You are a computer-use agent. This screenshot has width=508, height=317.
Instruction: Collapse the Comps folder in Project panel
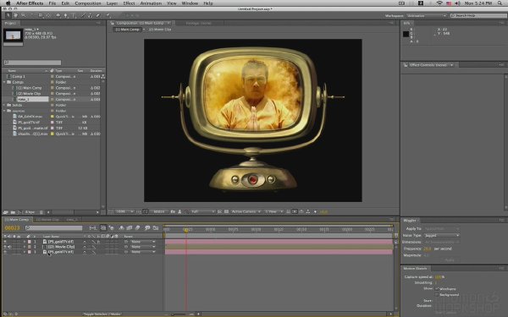[4, 82]
